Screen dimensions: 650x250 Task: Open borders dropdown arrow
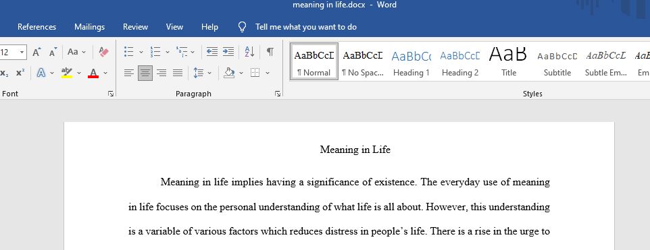[268, 73]
